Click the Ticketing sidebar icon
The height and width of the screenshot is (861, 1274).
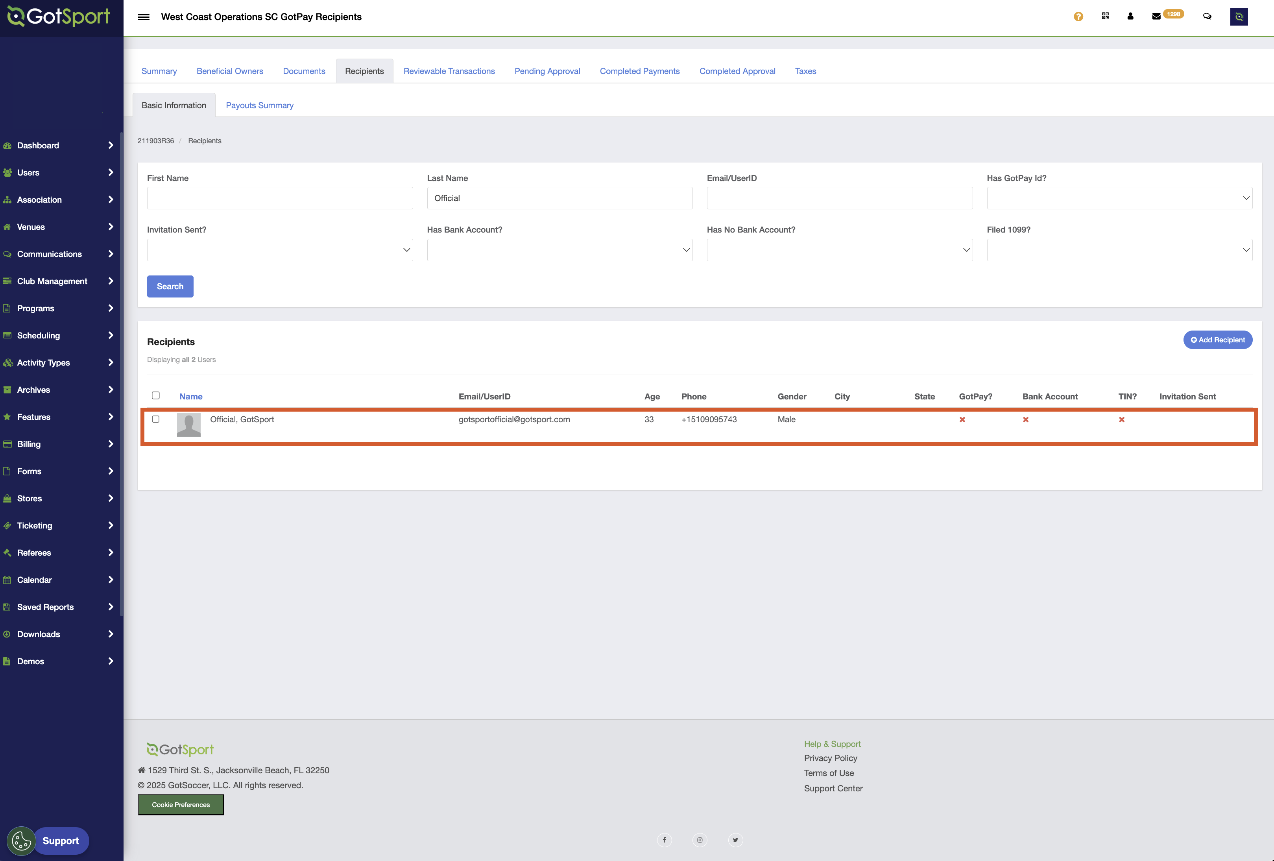[7, 525]
